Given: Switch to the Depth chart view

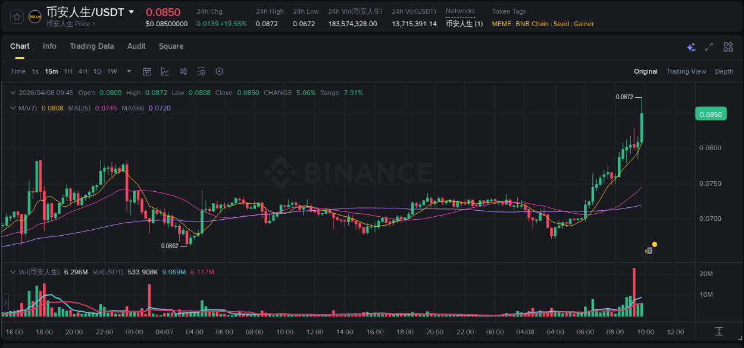Looking at the screenshot, I should tap(724, 71).
